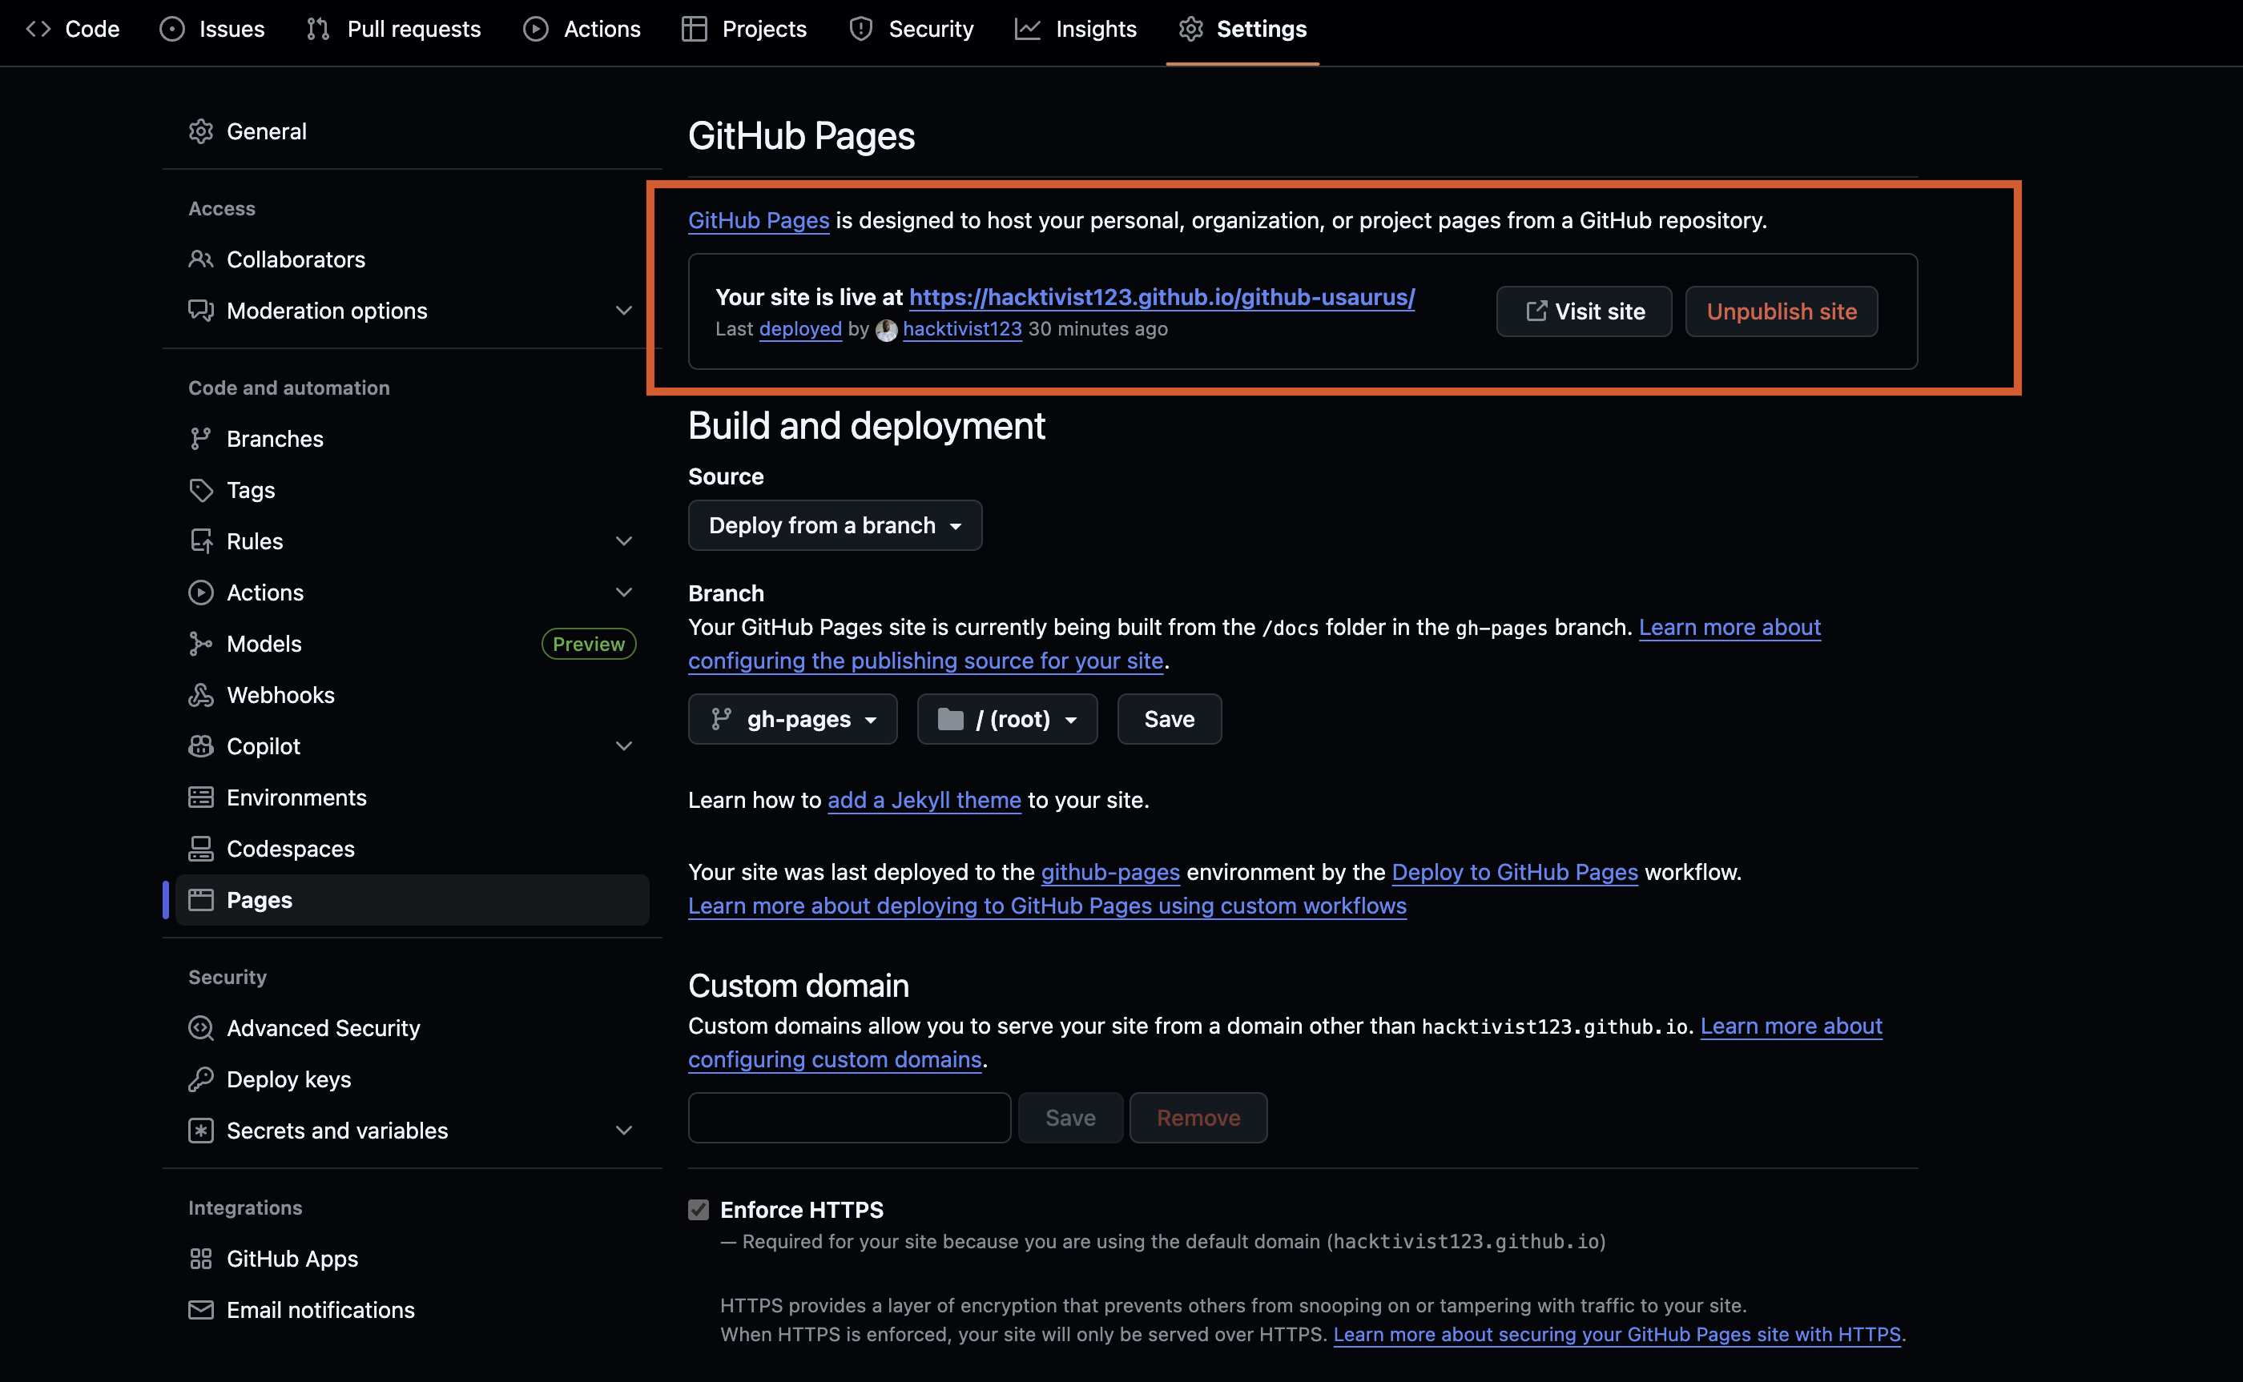Click the Moderation options speech bubble icon
This screenshot has height=1382, width=2243.
point(201,311)
